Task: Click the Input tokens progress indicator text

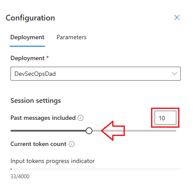Action: [52, 161]
